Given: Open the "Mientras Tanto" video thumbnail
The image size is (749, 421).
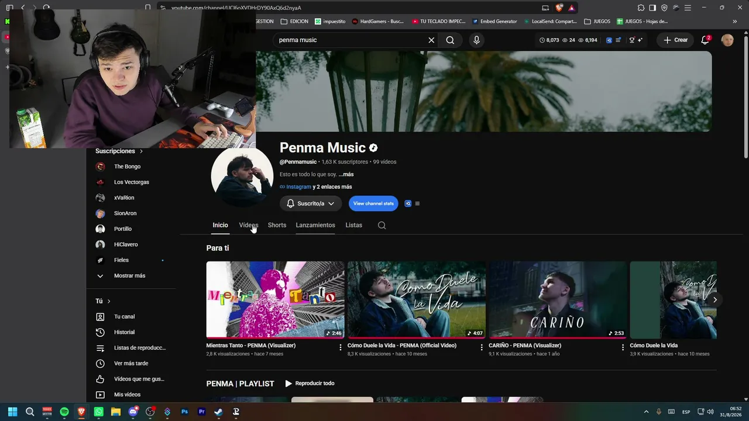Looking at the screenshot, I should 275,300.
